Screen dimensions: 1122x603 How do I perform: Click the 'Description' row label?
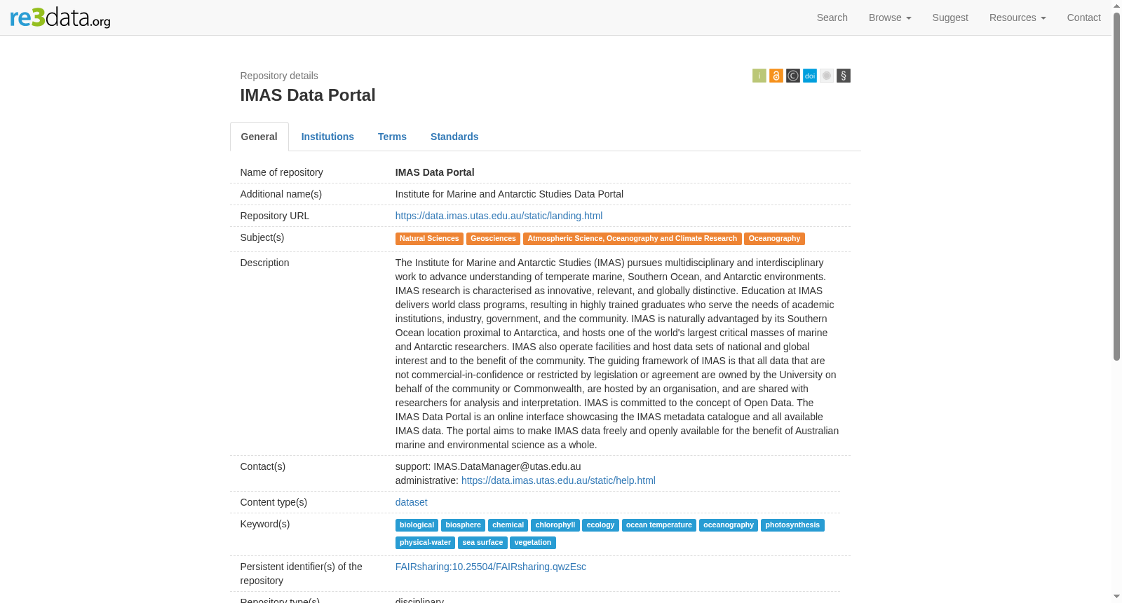click(x=265, y=263)
